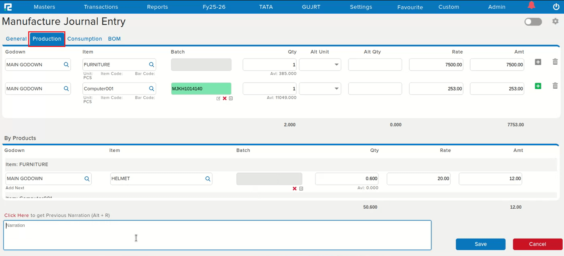
Task: Click the Cancel button
Action: [x=537, y=244]
